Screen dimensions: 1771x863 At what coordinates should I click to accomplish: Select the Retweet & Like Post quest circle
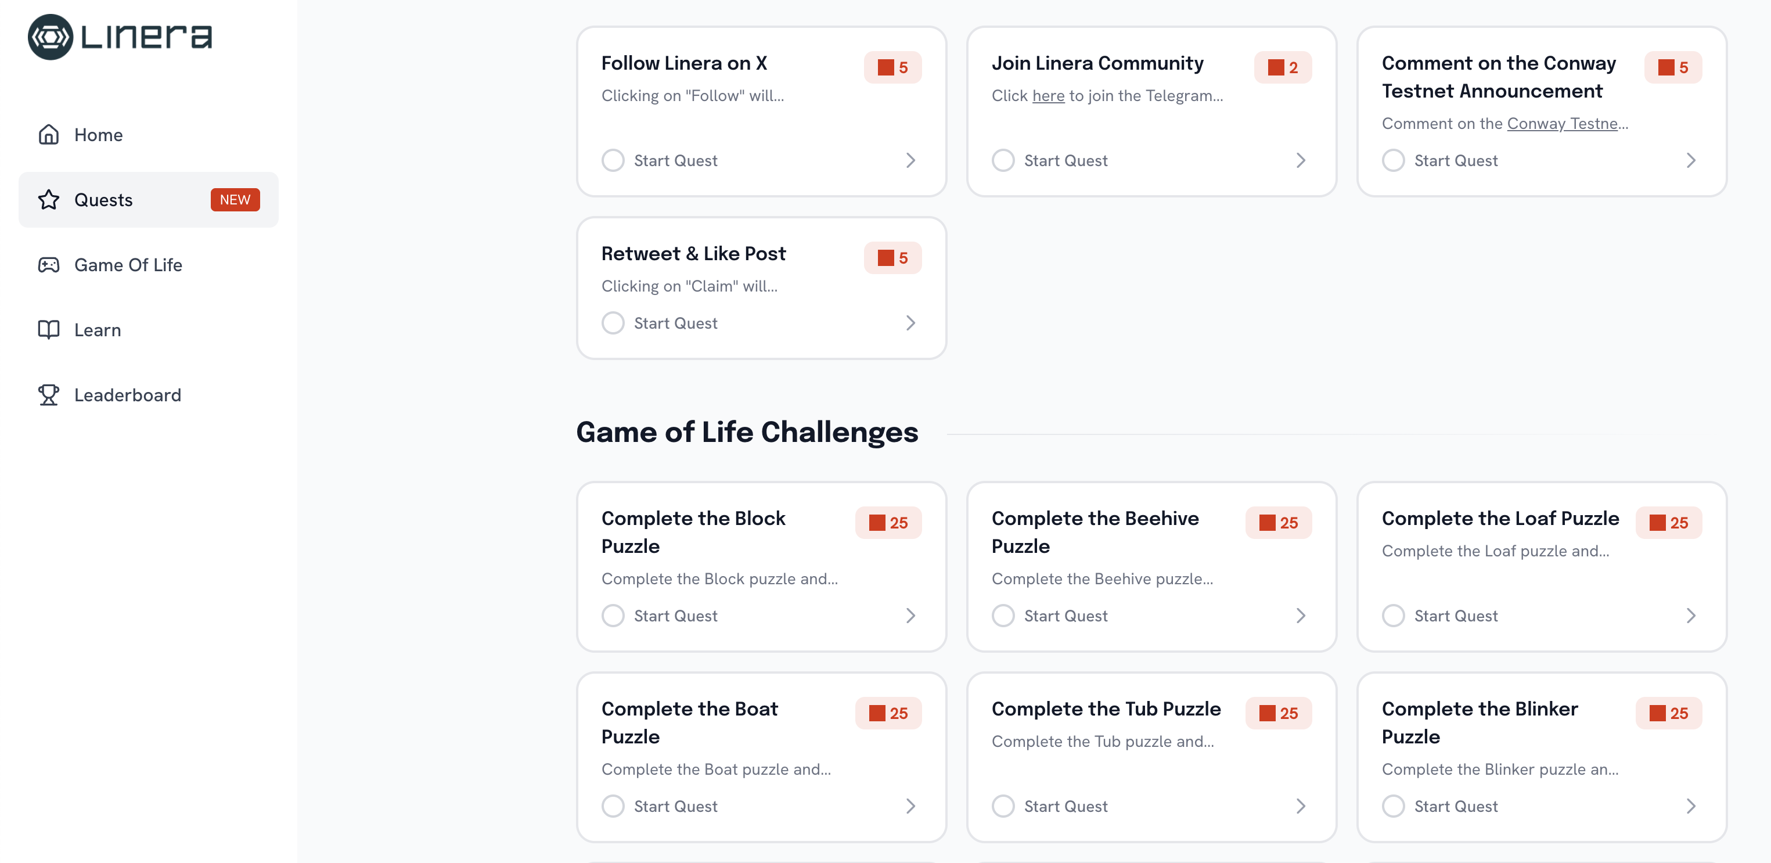coord(613,323)
